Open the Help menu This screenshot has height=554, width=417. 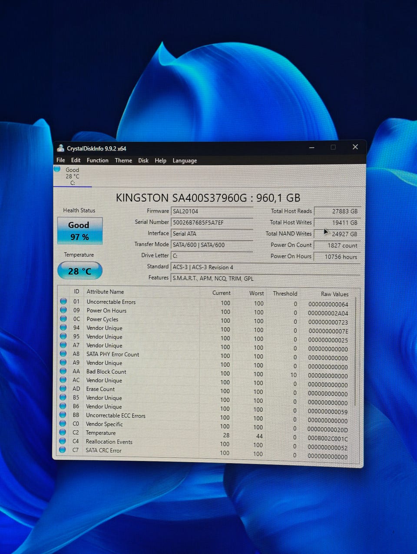click(161, 160)
